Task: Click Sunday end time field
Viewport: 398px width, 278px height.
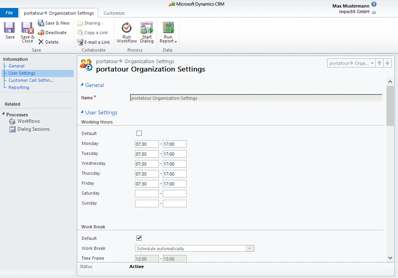Action: click(x=175, y=204)
